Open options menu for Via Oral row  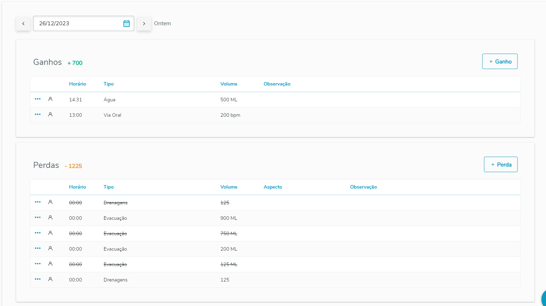[38, 115]
